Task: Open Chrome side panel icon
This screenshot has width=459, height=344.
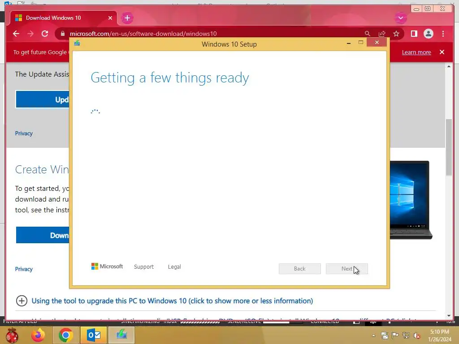Action: tap(414, 34)
